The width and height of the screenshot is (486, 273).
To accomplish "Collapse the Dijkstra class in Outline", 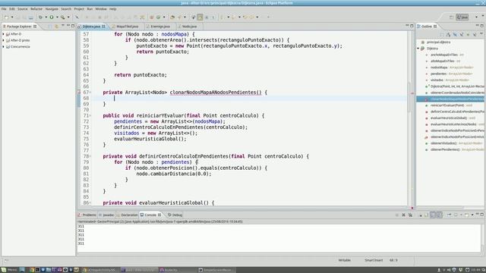I will [418, 49].
